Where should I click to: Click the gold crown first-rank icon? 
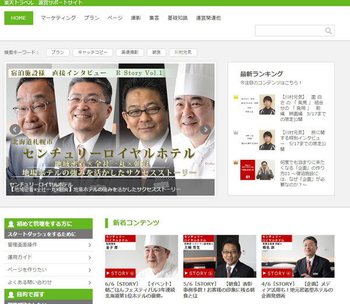point(236,97)
